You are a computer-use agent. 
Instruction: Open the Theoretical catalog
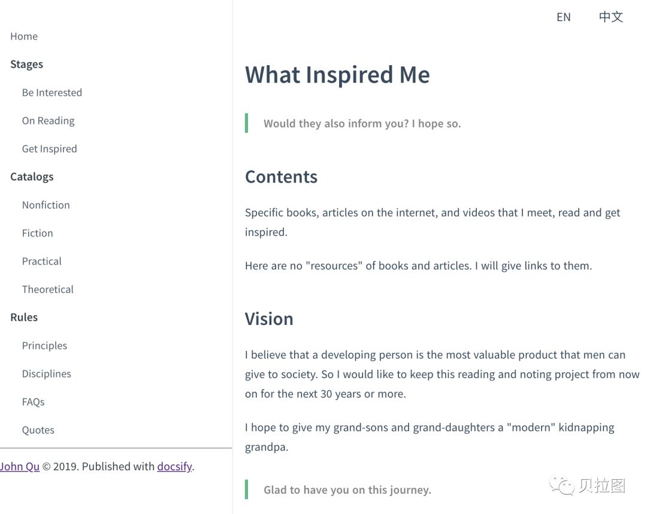(48, 290)
